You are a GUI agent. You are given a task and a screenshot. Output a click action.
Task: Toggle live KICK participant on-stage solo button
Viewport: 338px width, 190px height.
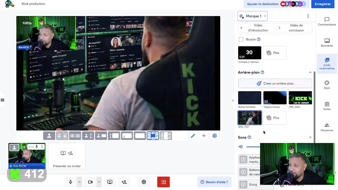pos(14,147)
